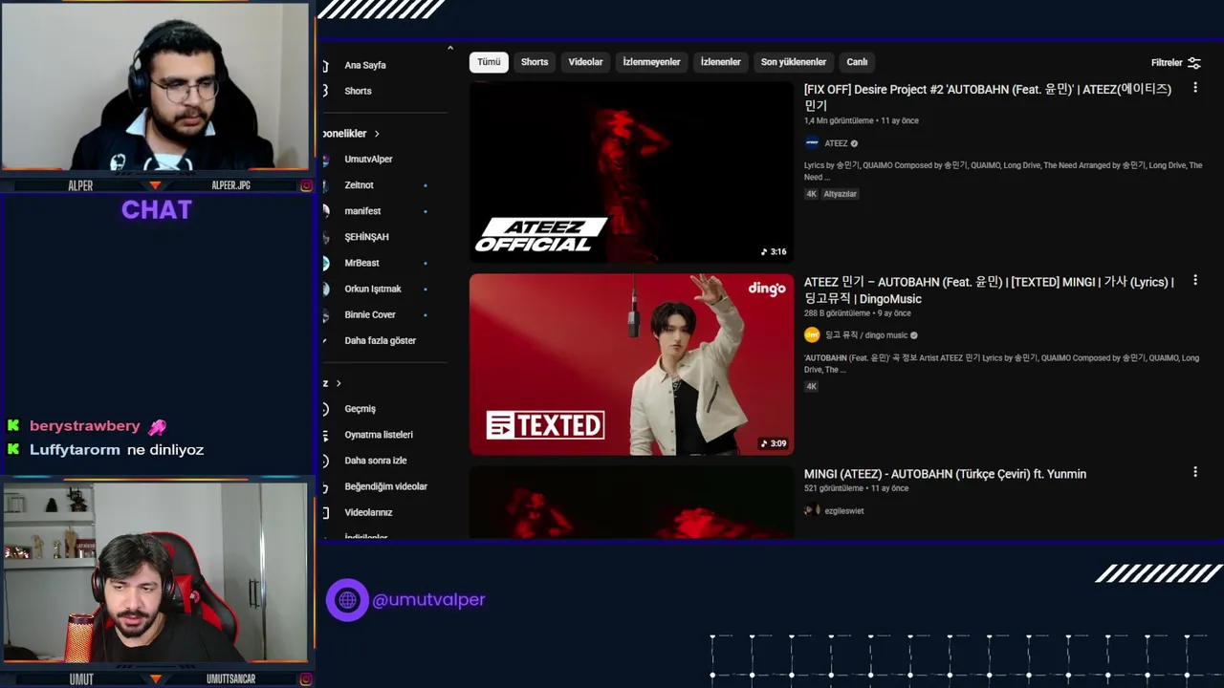
Task: Select the Videolar filter chip
Action: click(585, 62)
